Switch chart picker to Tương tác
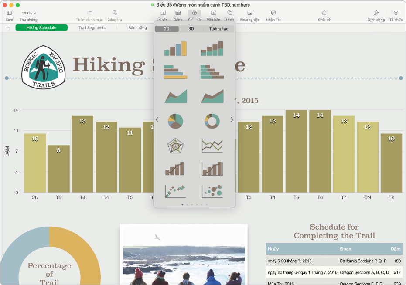 click(x=218, y=29)
